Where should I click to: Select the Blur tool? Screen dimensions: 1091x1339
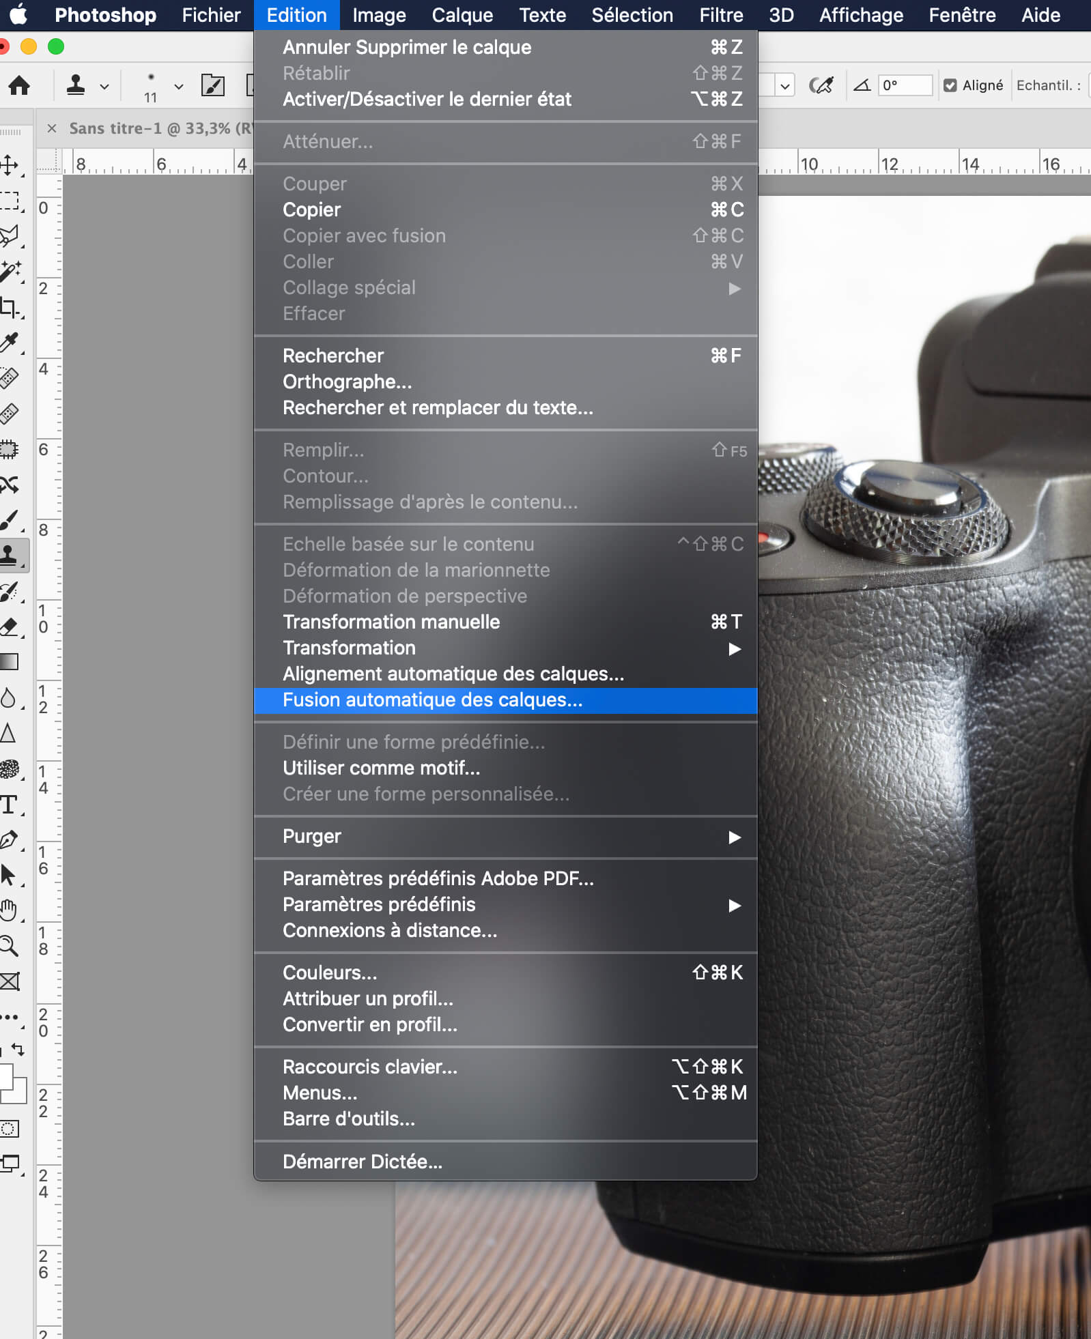8,697
